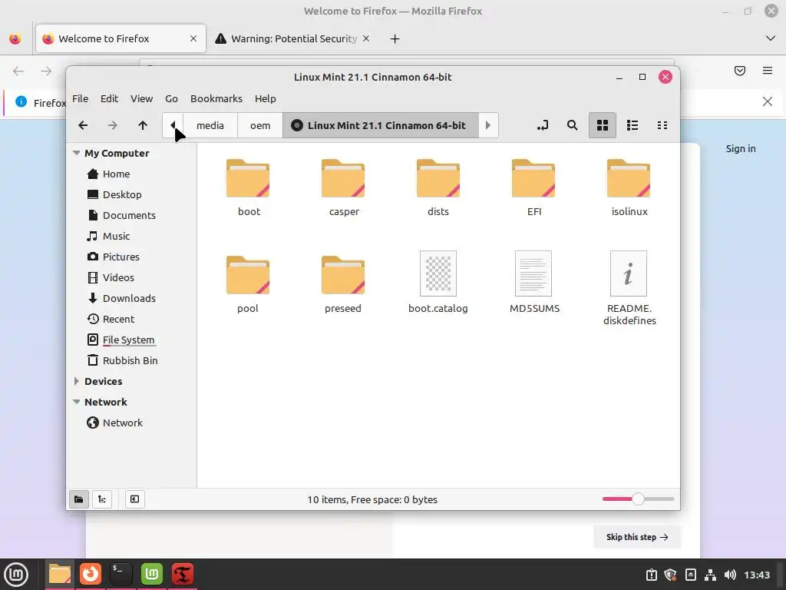Open volume control in system tray

(730, 575)
